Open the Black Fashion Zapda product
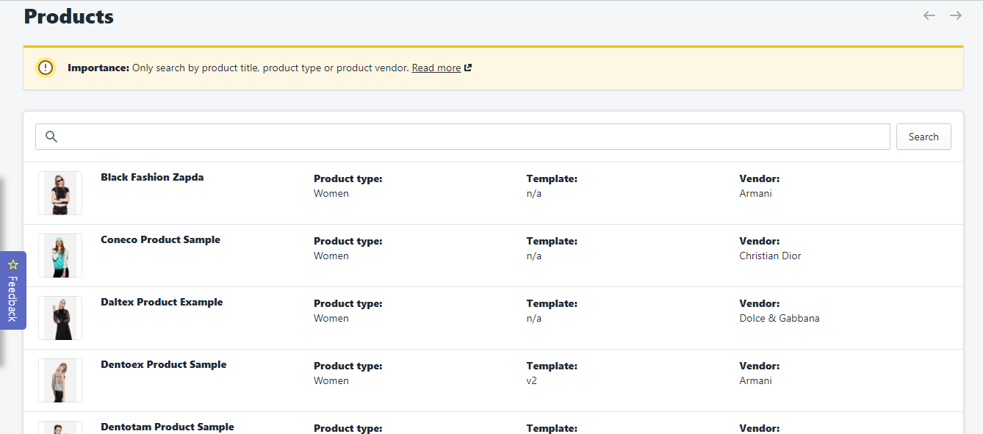Viewport: 983px width, 434px height. [x=152, y=177]
